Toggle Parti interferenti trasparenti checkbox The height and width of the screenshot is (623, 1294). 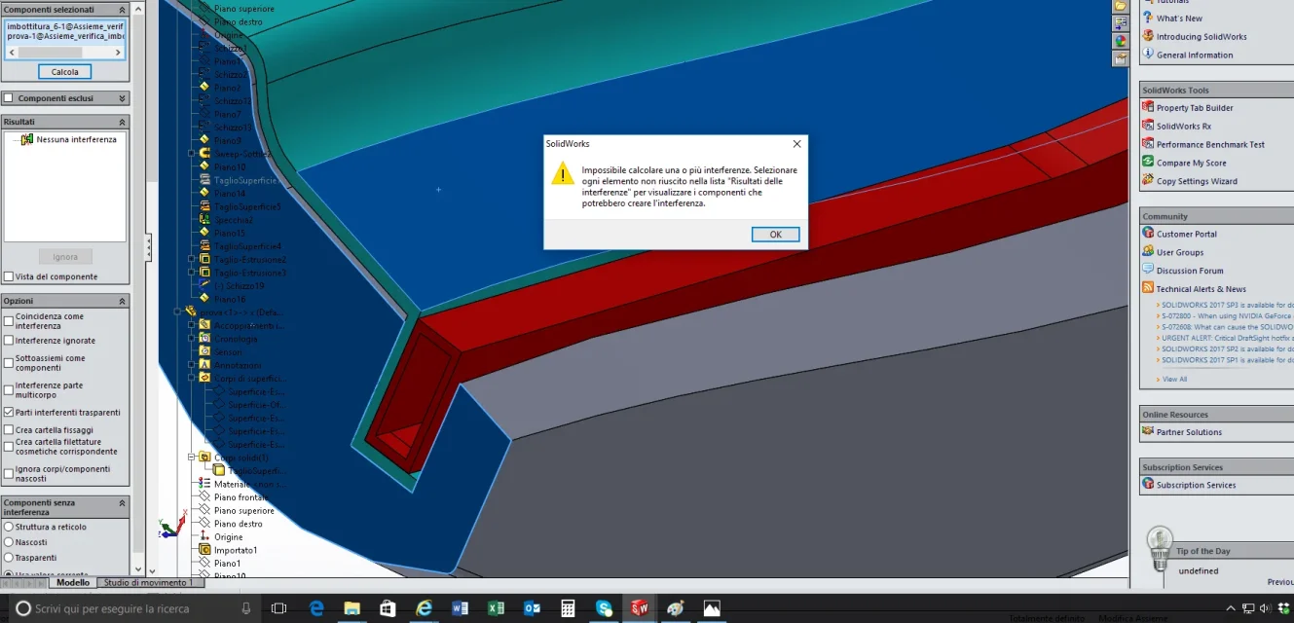(x=9, y=413)
